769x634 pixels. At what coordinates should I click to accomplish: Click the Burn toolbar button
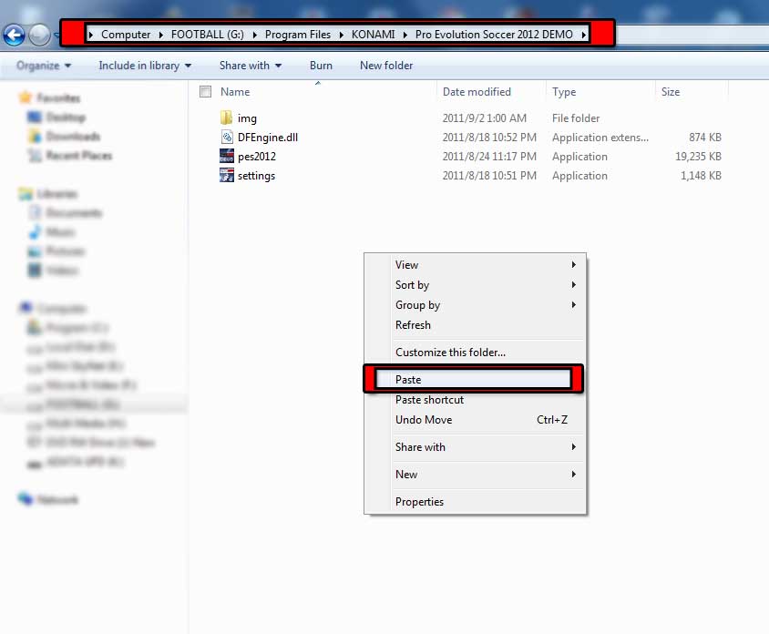point(321,66)
